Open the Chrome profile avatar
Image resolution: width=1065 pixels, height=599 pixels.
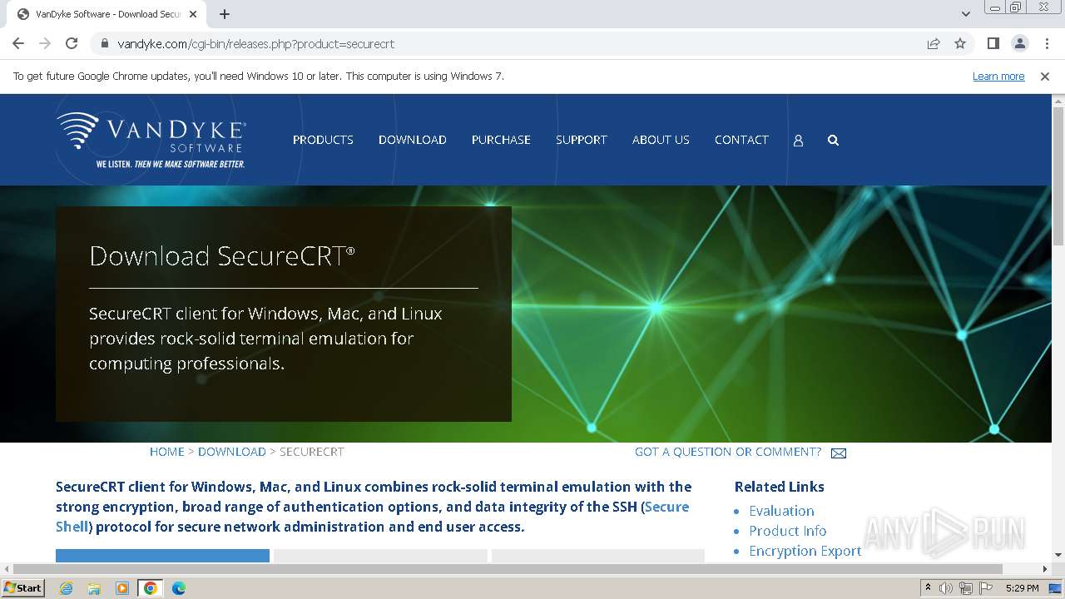point(1019,43)
